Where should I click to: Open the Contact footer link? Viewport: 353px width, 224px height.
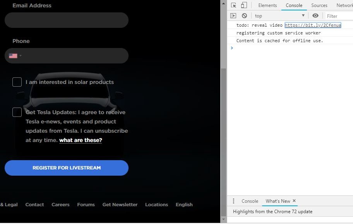tap(34, 204)
